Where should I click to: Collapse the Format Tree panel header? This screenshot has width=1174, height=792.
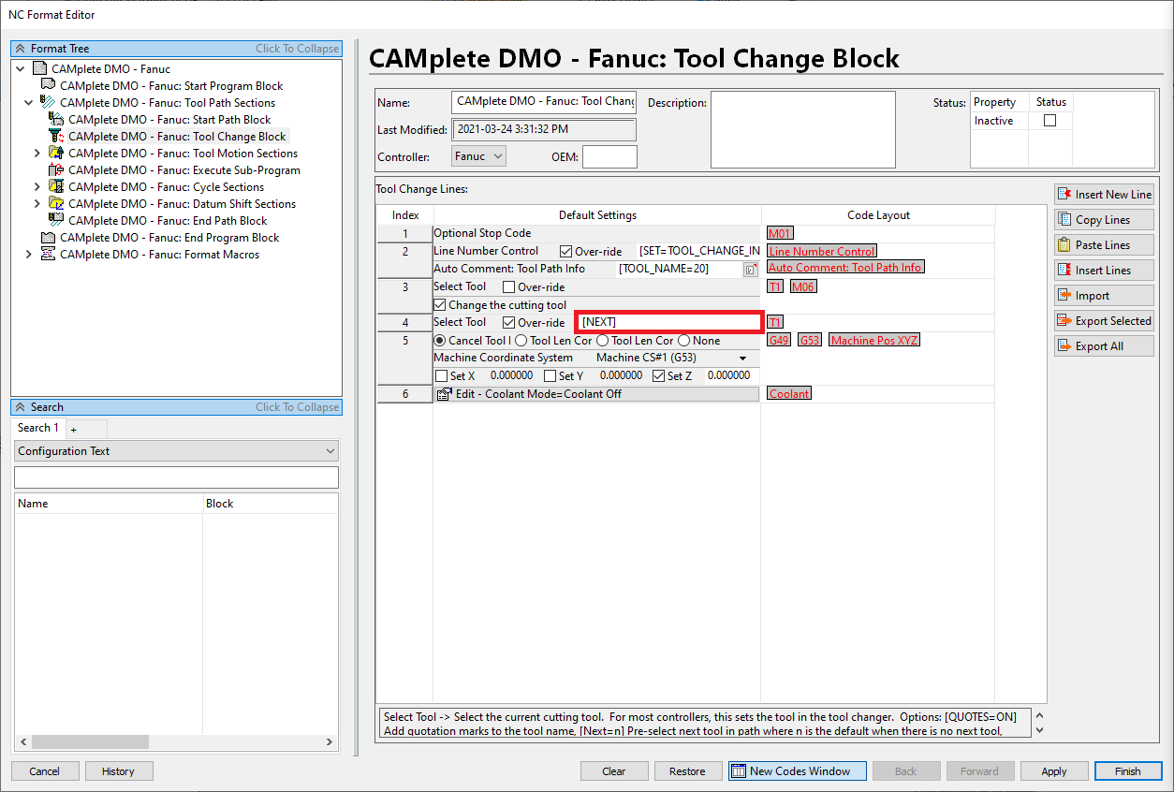[176, 49]
